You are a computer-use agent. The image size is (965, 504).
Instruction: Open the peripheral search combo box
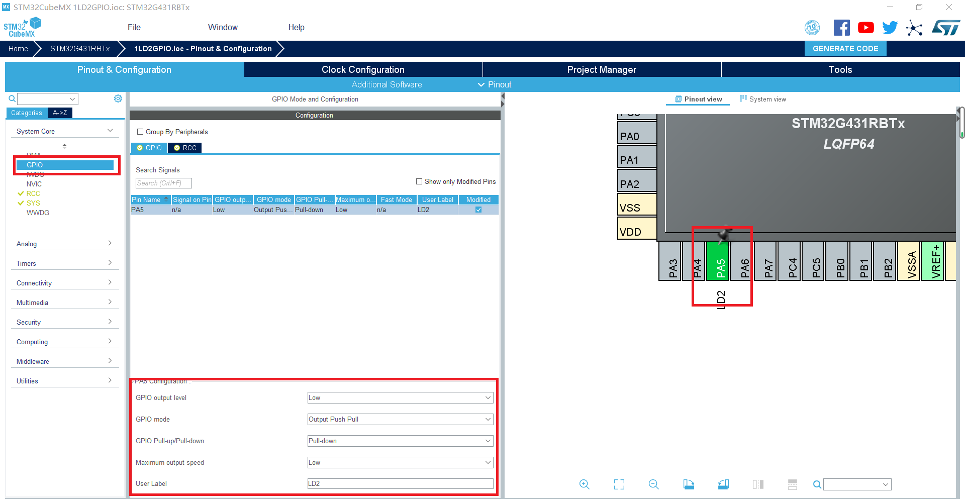tap(48, 98)
